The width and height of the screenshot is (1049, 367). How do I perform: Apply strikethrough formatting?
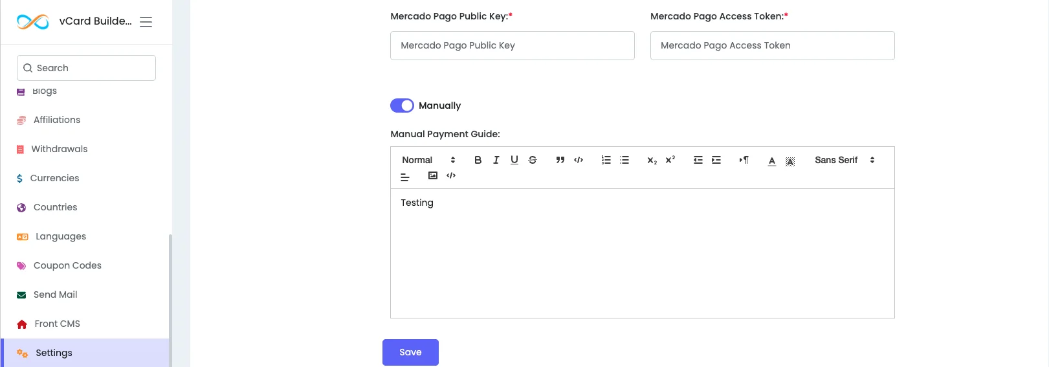pos(532,160)
